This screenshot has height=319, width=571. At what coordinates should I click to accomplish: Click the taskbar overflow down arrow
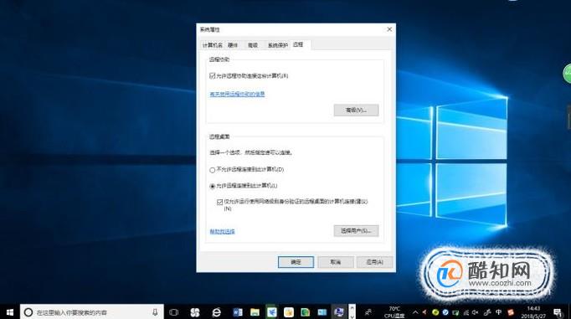(x=352, y=316)
